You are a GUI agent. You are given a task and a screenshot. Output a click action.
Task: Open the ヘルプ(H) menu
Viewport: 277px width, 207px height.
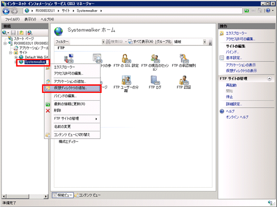click(x=47, y=19)
